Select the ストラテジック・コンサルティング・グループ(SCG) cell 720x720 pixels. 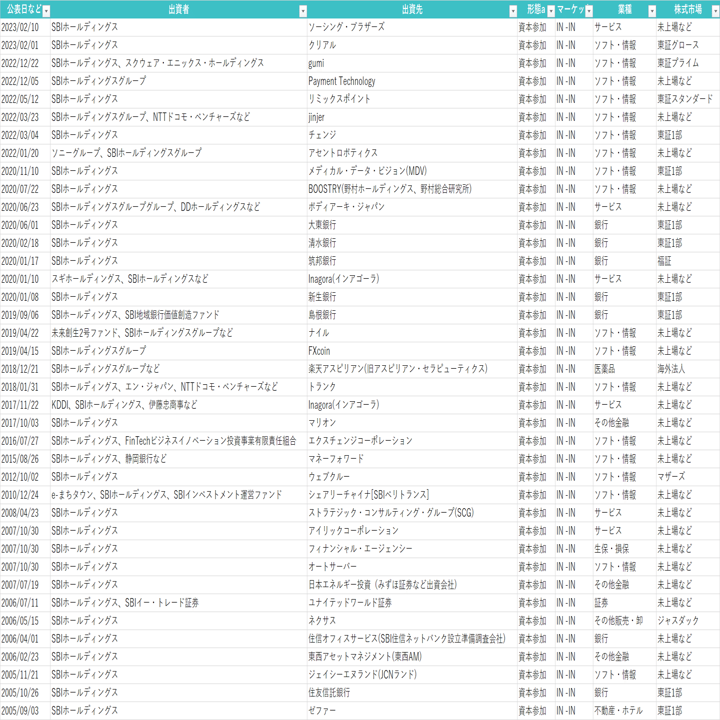click(412, 513)
